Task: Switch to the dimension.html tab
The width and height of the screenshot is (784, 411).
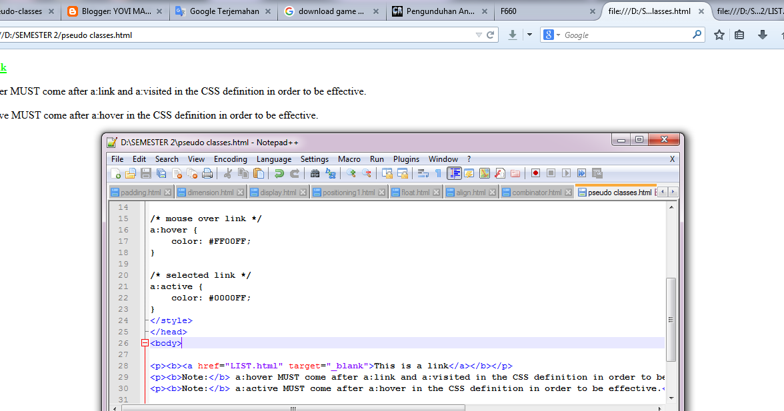Action: [211, 193]
